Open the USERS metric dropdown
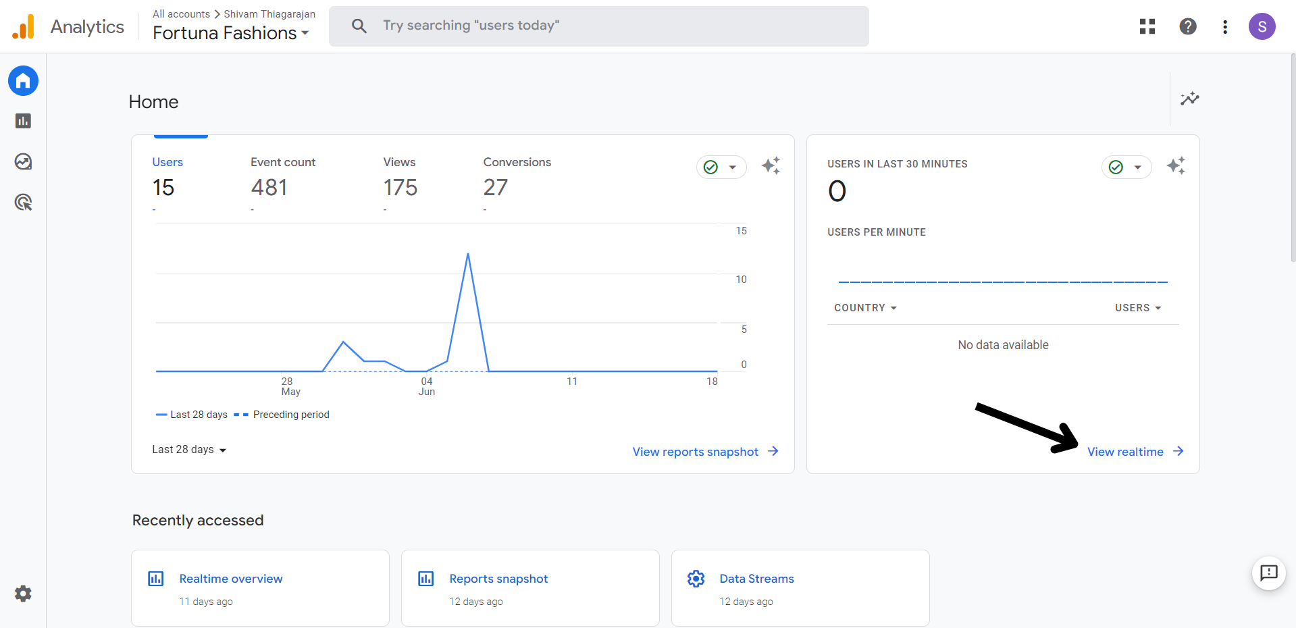Image resolution: width=1296 pixels, height=628 pixels. point(1138,308)
